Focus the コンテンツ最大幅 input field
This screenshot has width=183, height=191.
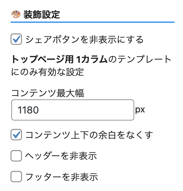(x=73, y=110)
